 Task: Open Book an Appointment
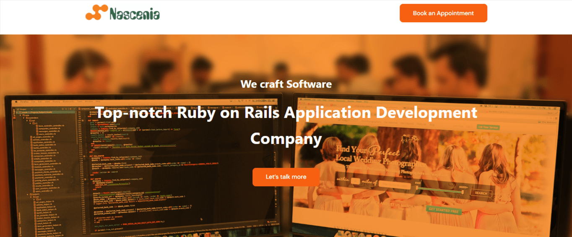pos(443,13)
